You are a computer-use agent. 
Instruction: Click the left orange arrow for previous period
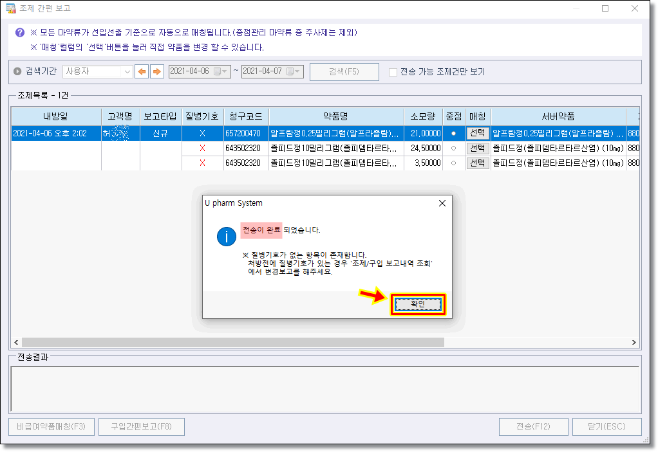click(x=142, y=71)
